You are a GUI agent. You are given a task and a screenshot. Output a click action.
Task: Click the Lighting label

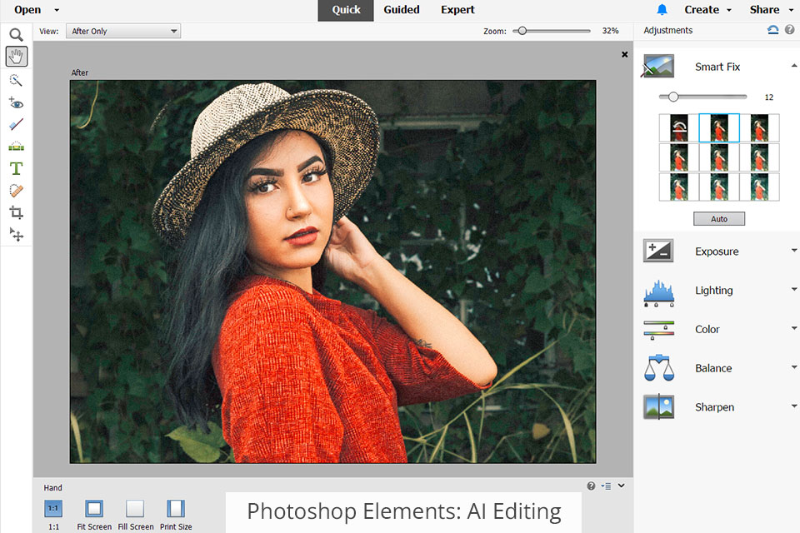coord(714,290)
